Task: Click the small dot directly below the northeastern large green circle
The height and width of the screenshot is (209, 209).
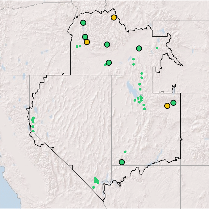Action: coord(133,59)
